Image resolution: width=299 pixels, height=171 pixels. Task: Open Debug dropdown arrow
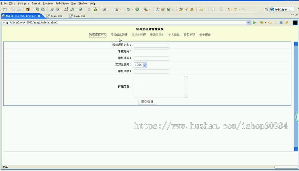(x=133, y=9)
